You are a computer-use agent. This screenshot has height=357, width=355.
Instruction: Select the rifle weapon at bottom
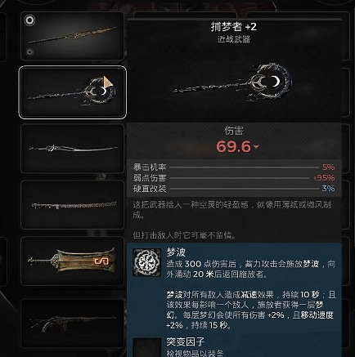pyautogui.click(x=72, y=323)
